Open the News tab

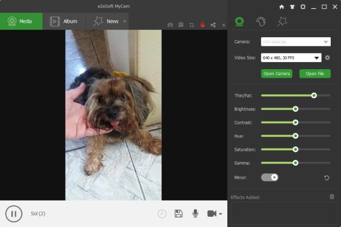[x=107, y=21]
